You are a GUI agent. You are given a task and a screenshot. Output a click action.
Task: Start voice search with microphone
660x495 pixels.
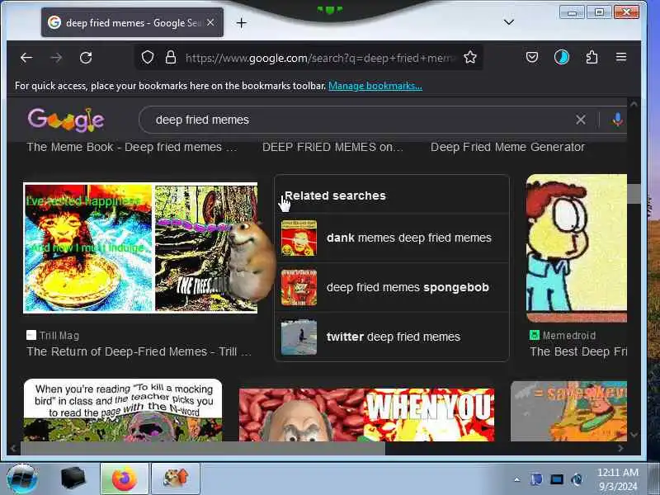(617, 120)
